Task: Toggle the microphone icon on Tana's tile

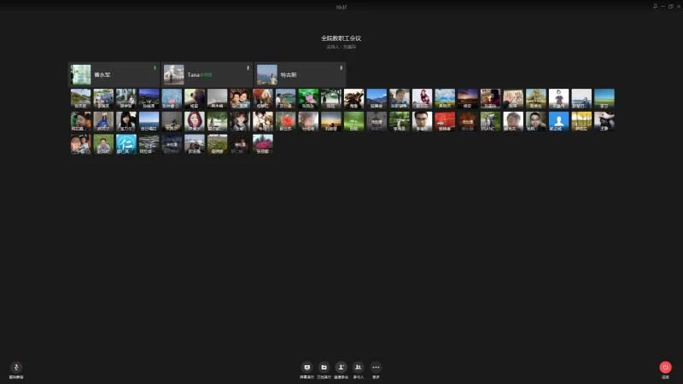Action: pos(248,68)
